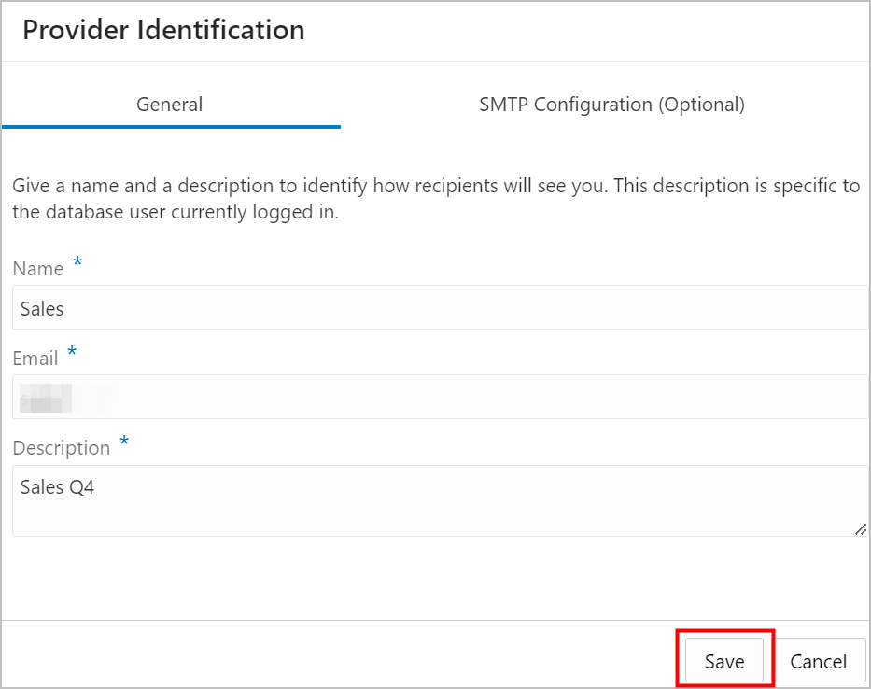Save the provider identification settings

pyautogui.click(x=723, y=660)
